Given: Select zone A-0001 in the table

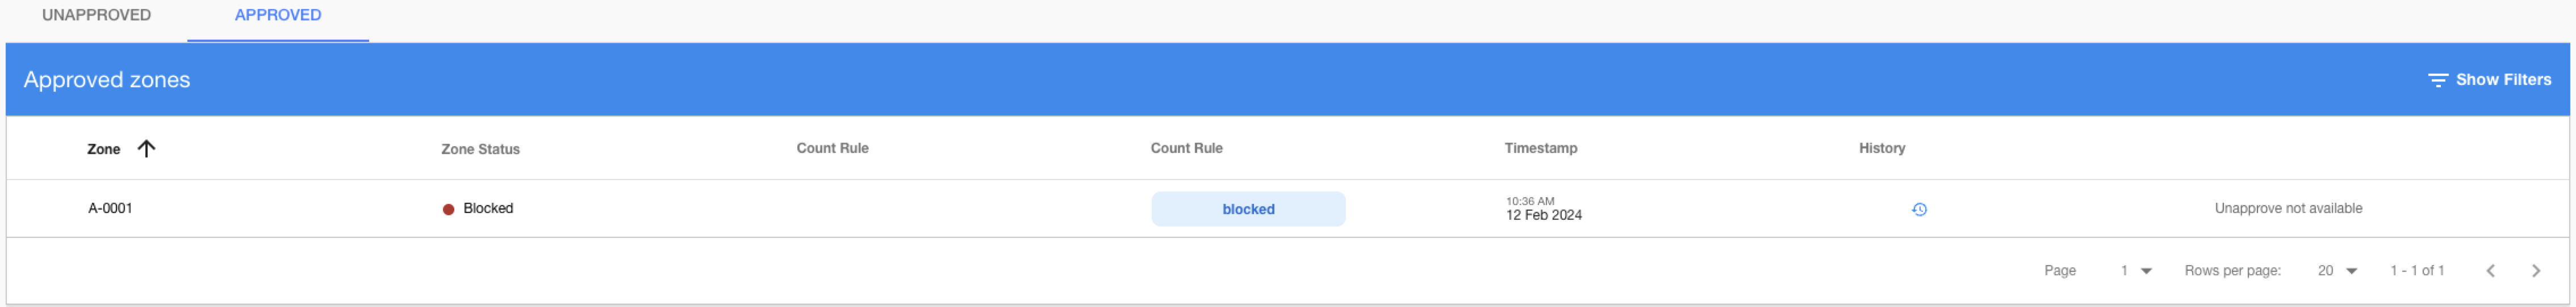Looking at the screenshot, I should click(110, 208).
